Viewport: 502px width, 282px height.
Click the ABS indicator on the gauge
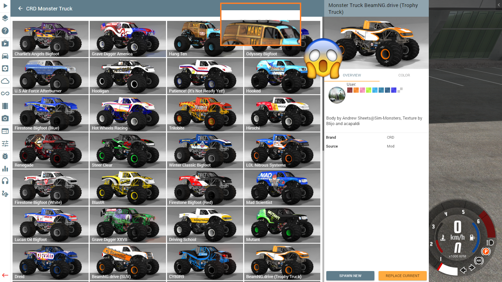(x=479, y=261)
